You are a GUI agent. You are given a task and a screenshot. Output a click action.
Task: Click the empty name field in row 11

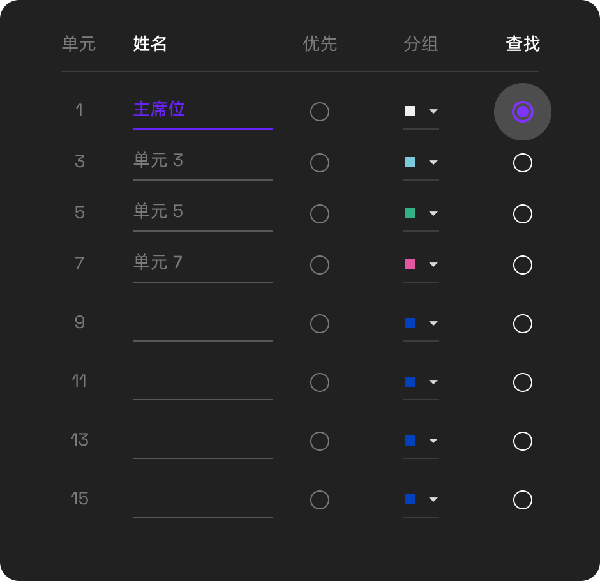203,382
